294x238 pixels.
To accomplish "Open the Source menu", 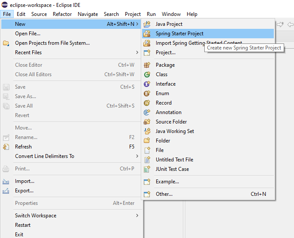I will tap(39, 14).
